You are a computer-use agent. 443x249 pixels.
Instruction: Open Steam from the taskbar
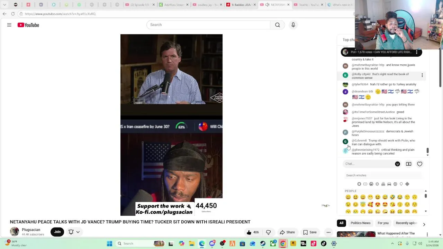tap(263, 243)
